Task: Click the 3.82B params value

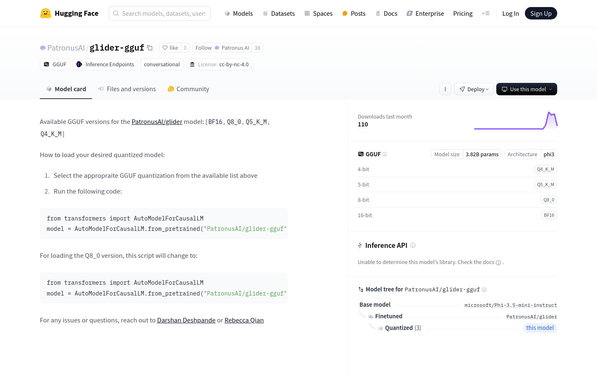Action: [x=482, y=154]
